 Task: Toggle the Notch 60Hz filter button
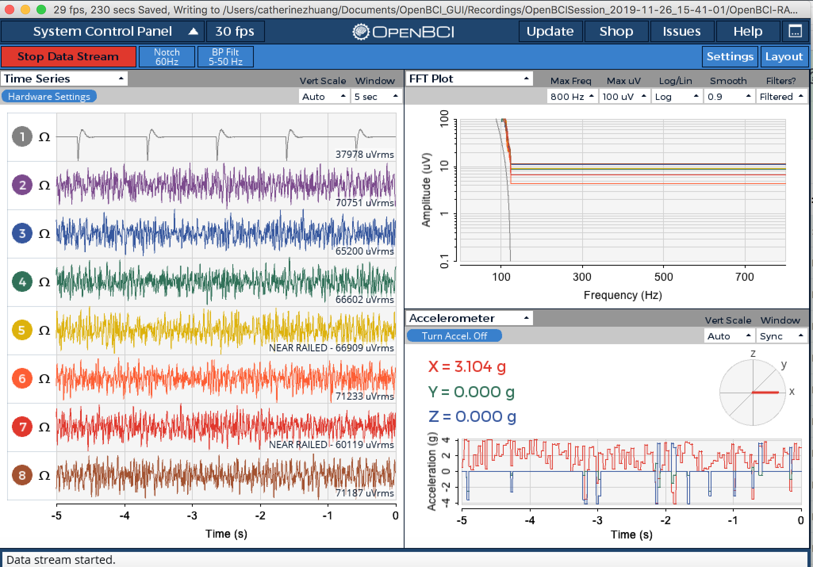[x=167, y=57]
